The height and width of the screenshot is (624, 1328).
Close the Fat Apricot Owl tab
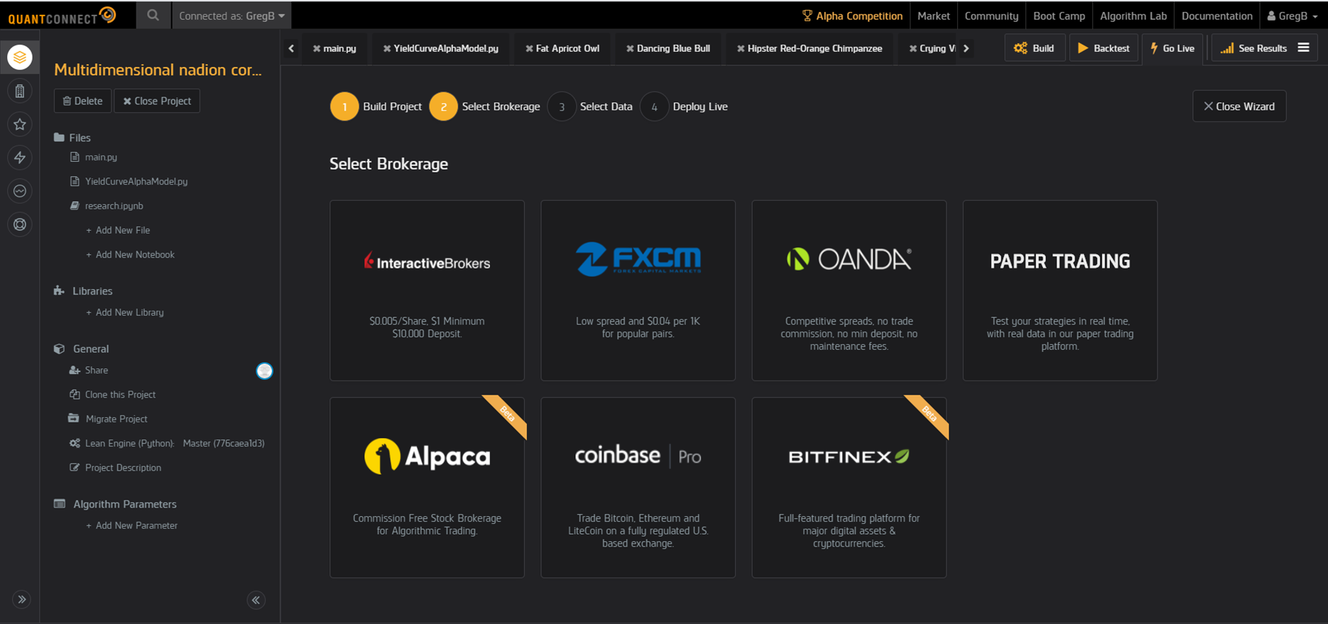click(x=529, y=48)
